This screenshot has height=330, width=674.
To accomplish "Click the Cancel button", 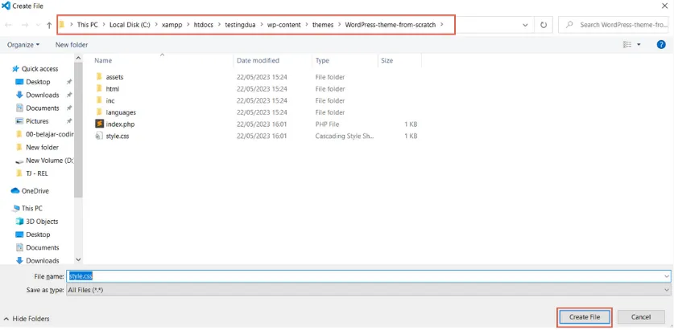I will (x=641, y=317).
